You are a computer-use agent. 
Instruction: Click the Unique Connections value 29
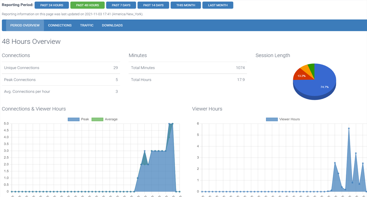[x=116, y=68]
